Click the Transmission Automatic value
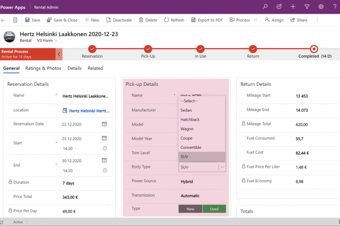This screenshot has width=340, height=226. (x=190, y=195)
